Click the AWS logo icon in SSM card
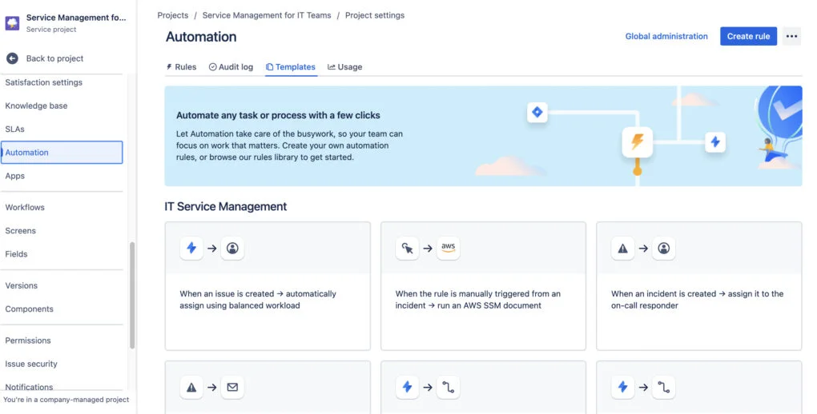 [448, 248]
